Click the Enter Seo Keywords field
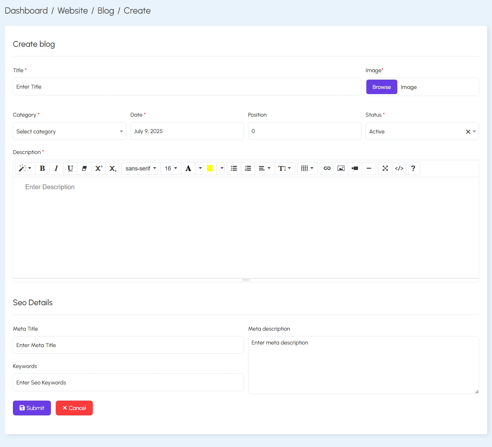This screenshot has width=492, height=447. coord(128,383)
